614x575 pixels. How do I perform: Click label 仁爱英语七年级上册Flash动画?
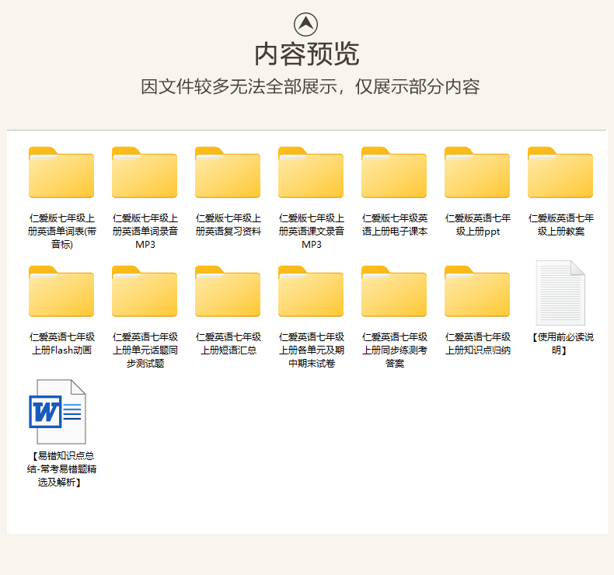click(x=62, y=343)
